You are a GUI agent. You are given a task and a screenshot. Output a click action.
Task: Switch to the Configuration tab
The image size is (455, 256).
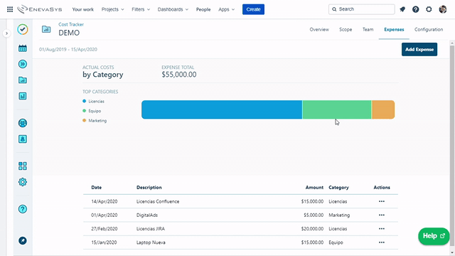[x=429, y=29]
